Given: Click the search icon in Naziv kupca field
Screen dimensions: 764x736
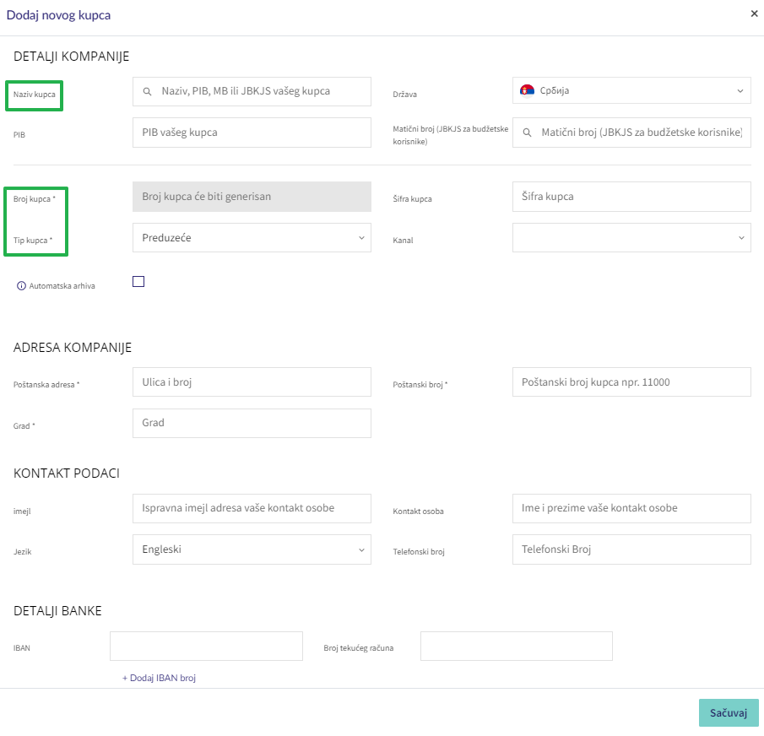Looking at the screenshot, I should click(147, 91).
